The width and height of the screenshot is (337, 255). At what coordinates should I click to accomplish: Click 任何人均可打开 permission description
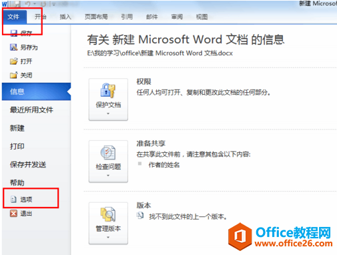click(204, 93)
